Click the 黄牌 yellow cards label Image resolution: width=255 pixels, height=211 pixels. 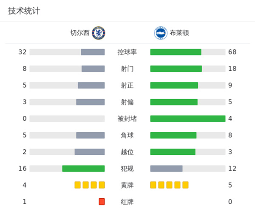[x=127, y=185]
